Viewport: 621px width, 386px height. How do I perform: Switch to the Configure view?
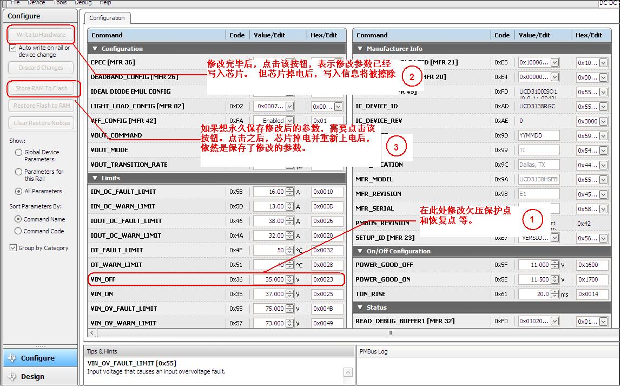[x=41, y=358]
